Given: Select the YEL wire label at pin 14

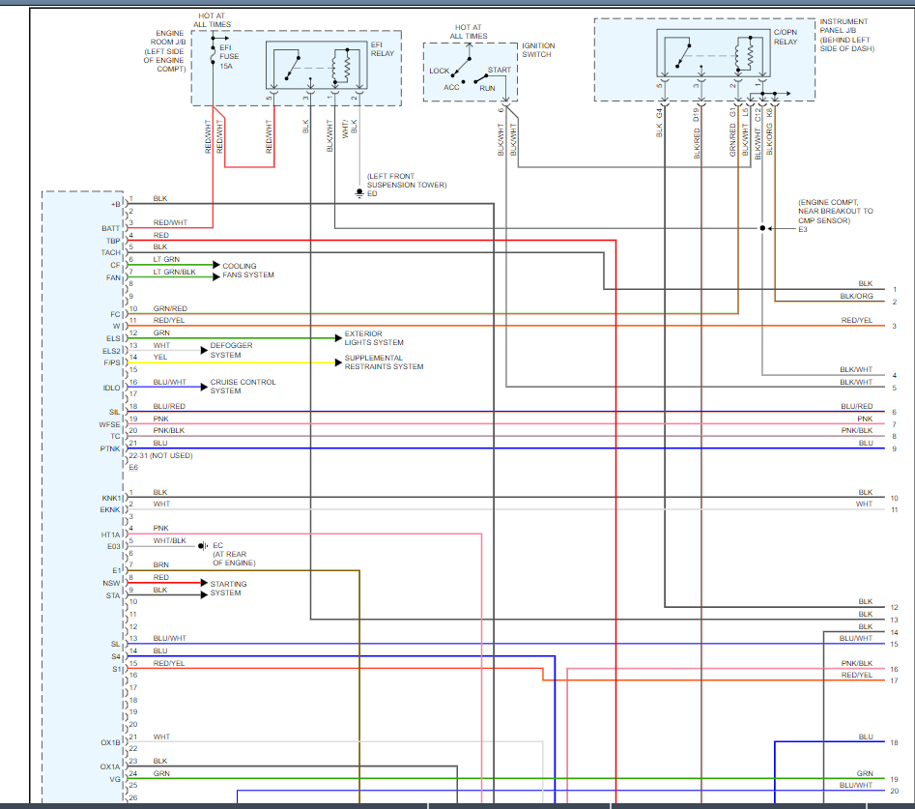Looking at the screenshot, I should click(x=159, y=357).
